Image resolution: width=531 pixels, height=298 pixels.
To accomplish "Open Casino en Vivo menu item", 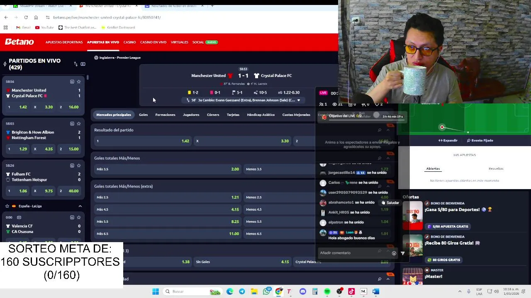I will click(153, 42).
